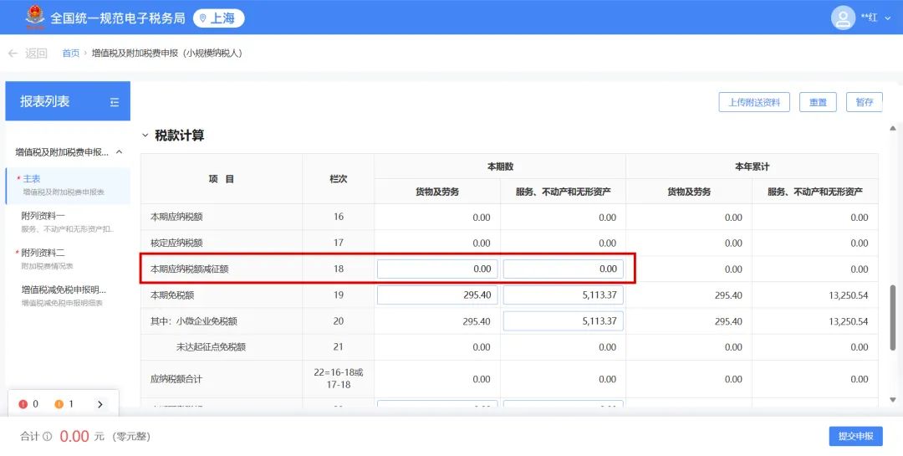Click the user avatar icon
The width and height of the screenshot is (903, 456).
pyautogui.click(x=843, y=18)
